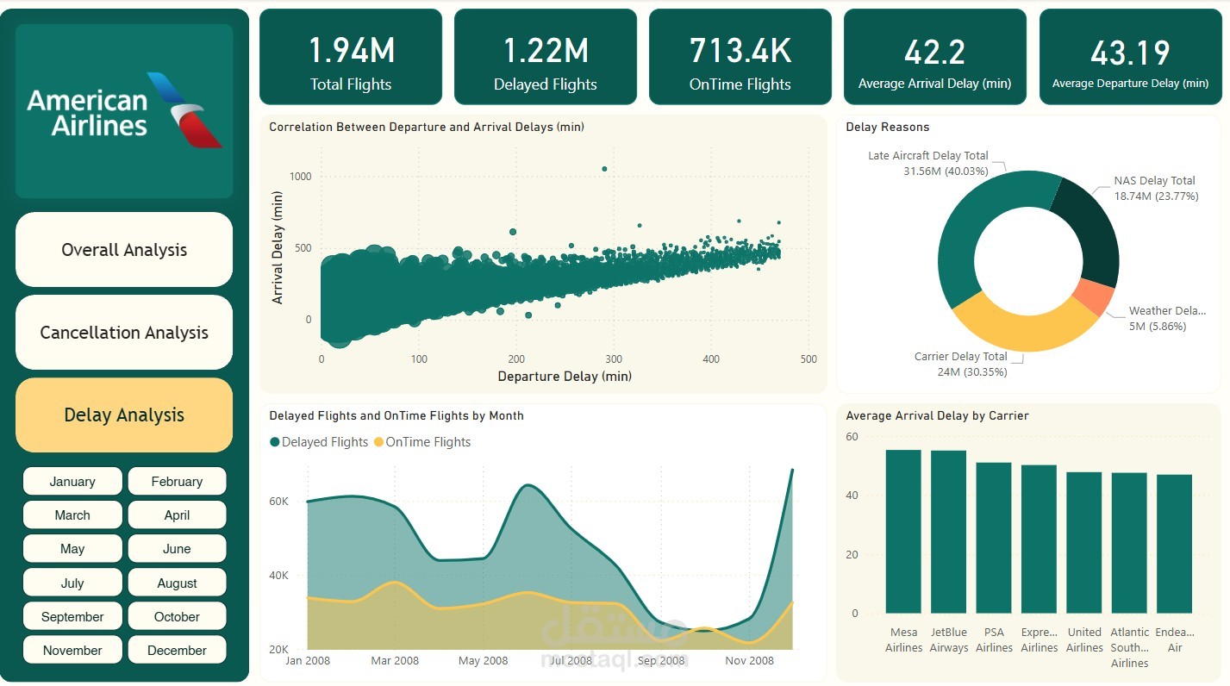Select the Average Departure Delay card
This screenshot has width=1230, height=686.
pyautogui.click(x=1130, y=57)
